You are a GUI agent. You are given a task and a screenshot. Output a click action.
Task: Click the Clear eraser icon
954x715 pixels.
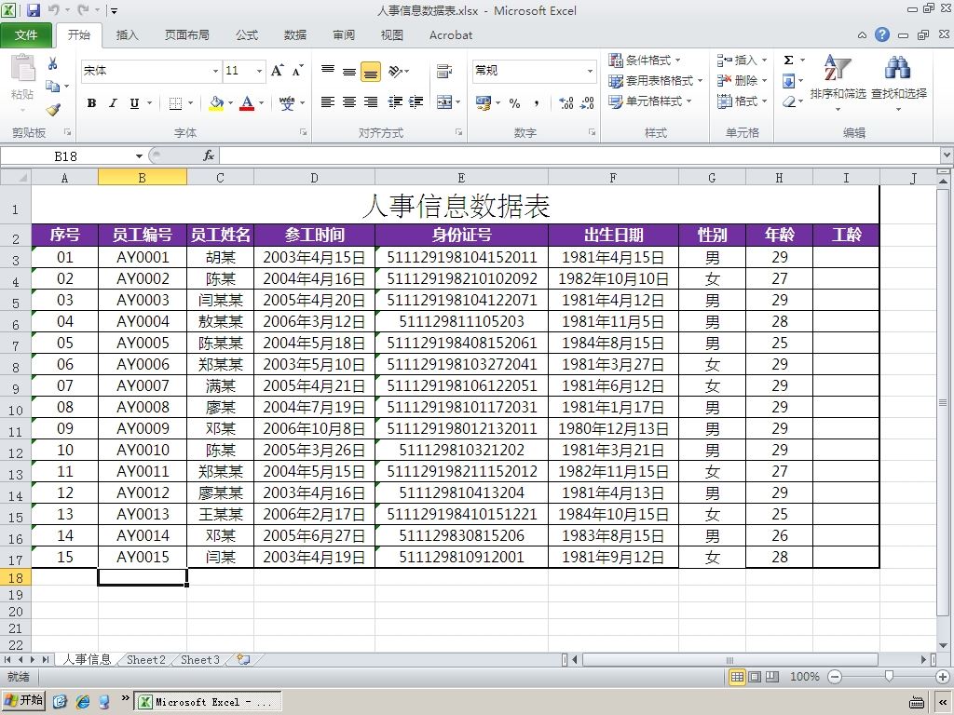[788, 101]
